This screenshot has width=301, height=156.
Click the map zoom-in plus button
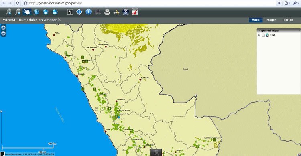click(3, 28)
